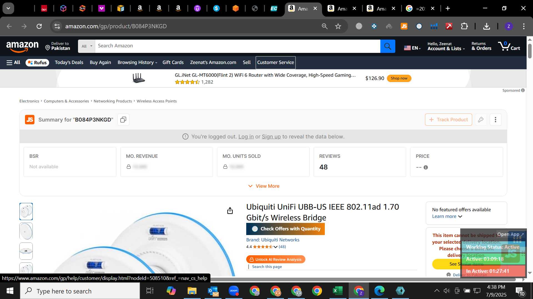This screenshot has width=533, height=299.
Task: Open the search category dropdown All
Action: click(x=87, y=46)
